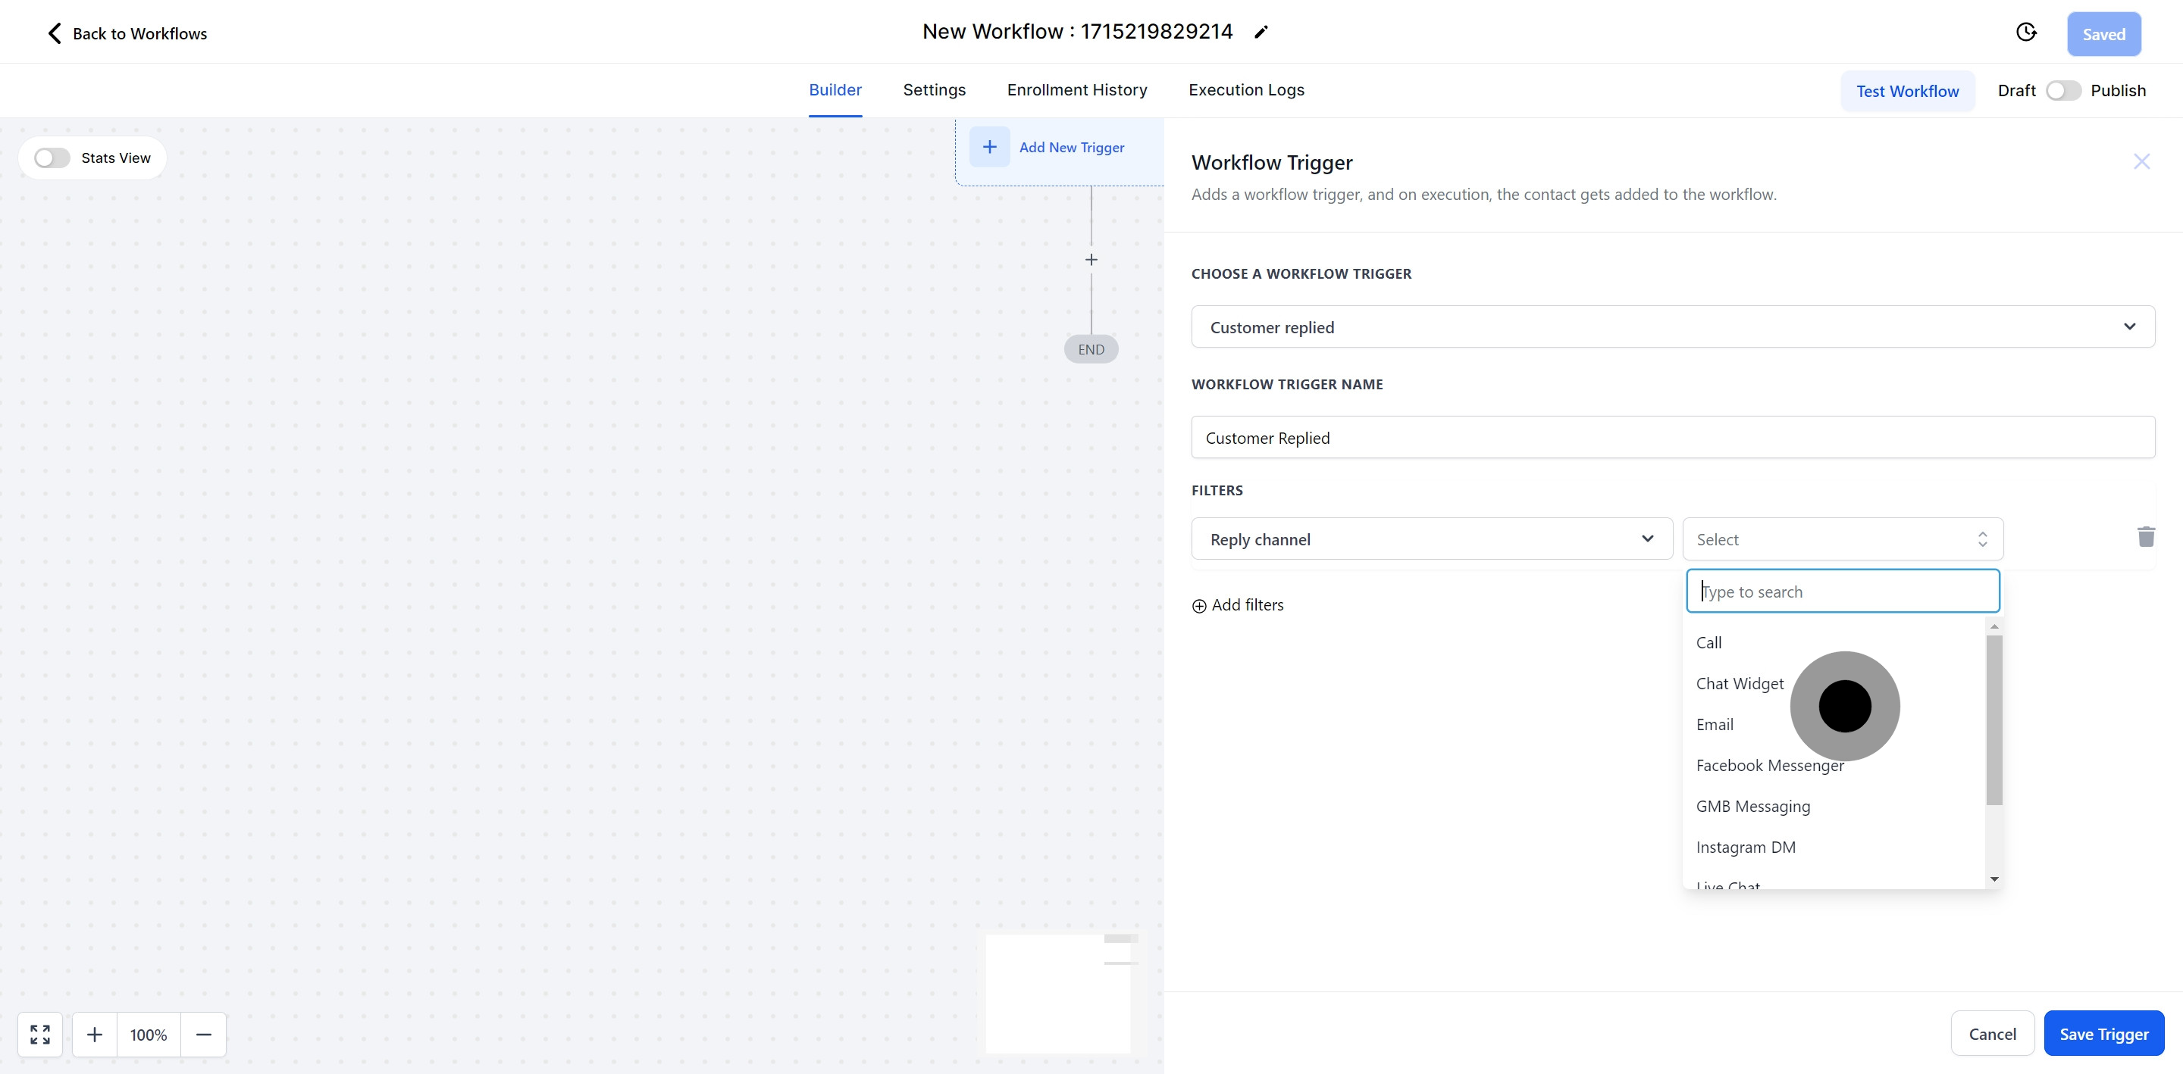Click the Test Workflow button
2183x1074 pixels.
click(x=1907, y=91)
